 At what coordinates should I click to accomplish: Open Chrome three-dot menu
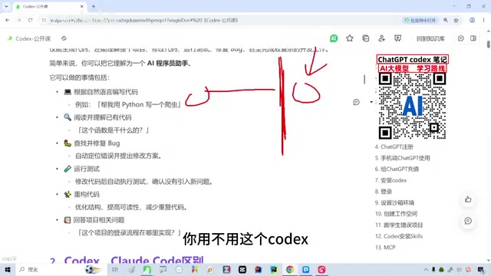(483, 21)
